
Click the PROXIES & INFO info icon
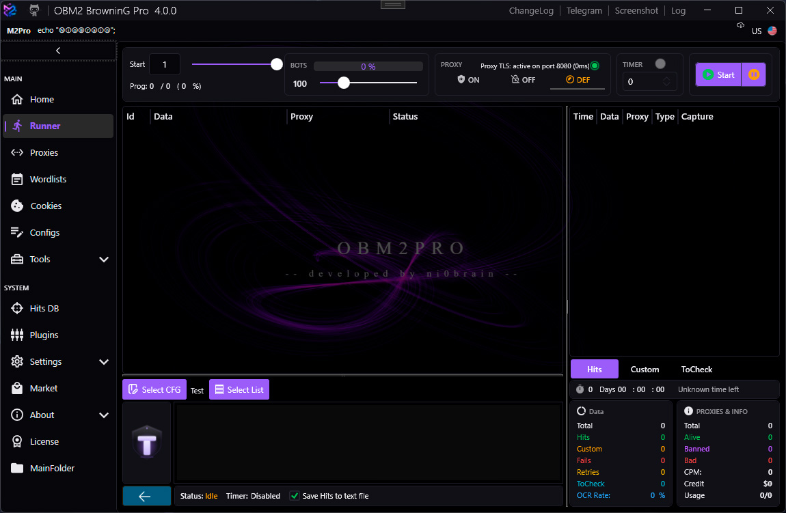(689, 411)
